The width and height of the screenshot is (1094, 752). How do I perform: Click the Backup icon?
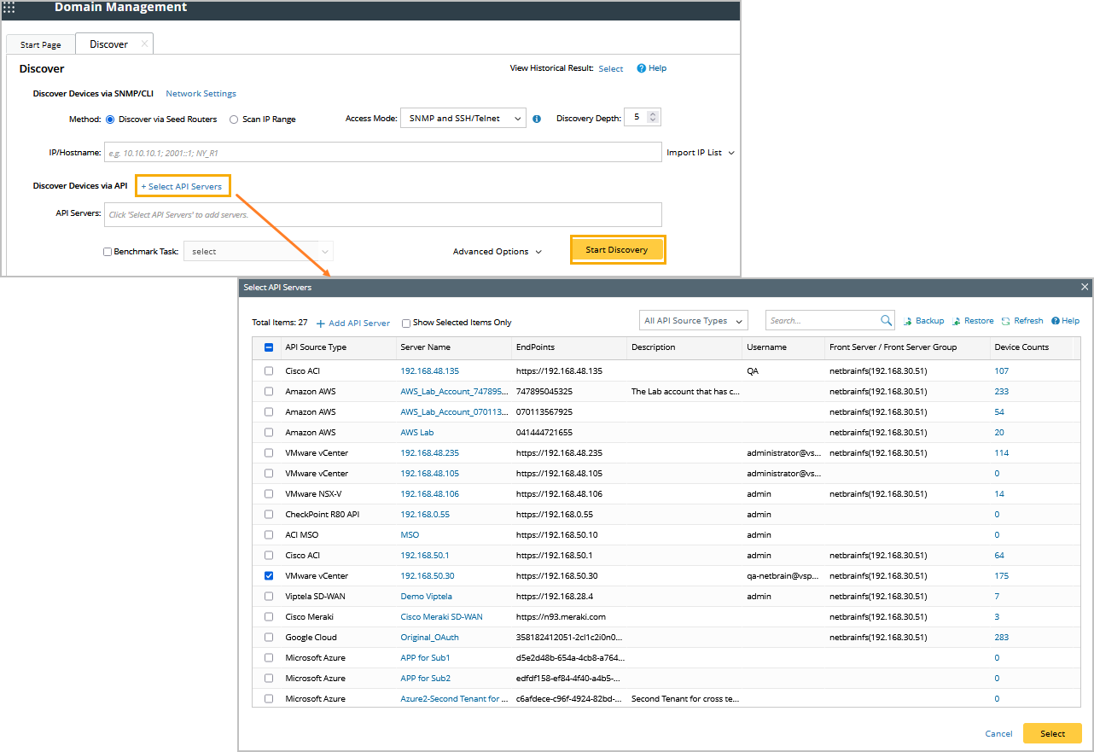pos(908,321)
